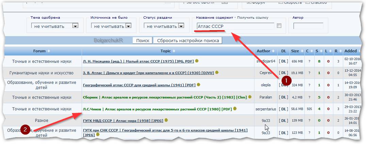Click status dot icon after Малый атлас СССР topic

click(197, 60)
